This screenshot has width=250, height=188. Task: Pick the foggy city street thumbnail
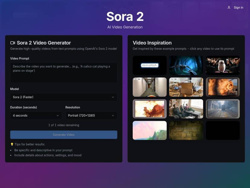coord(223,109)
